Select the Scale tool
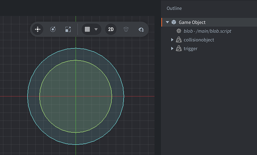The height and width of the screenshot is (155, 257). coord(68,29)
